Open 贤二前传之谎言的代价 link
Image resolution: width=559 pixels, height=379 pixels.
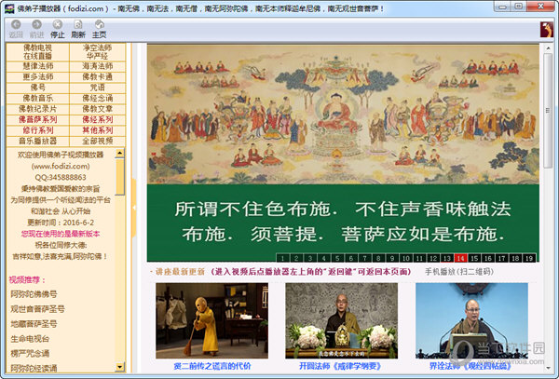pos(212,366)
